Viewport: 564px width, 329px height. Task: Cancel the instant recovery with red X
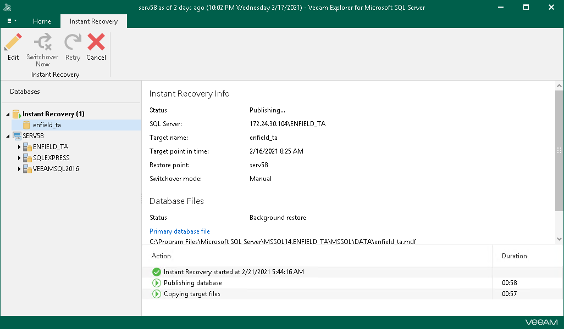[96, 42]
